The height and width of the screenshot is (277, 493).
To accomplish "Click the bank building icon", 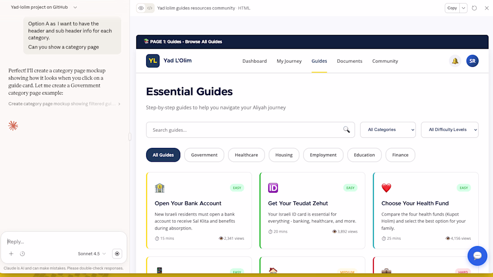I will point(160,188).
